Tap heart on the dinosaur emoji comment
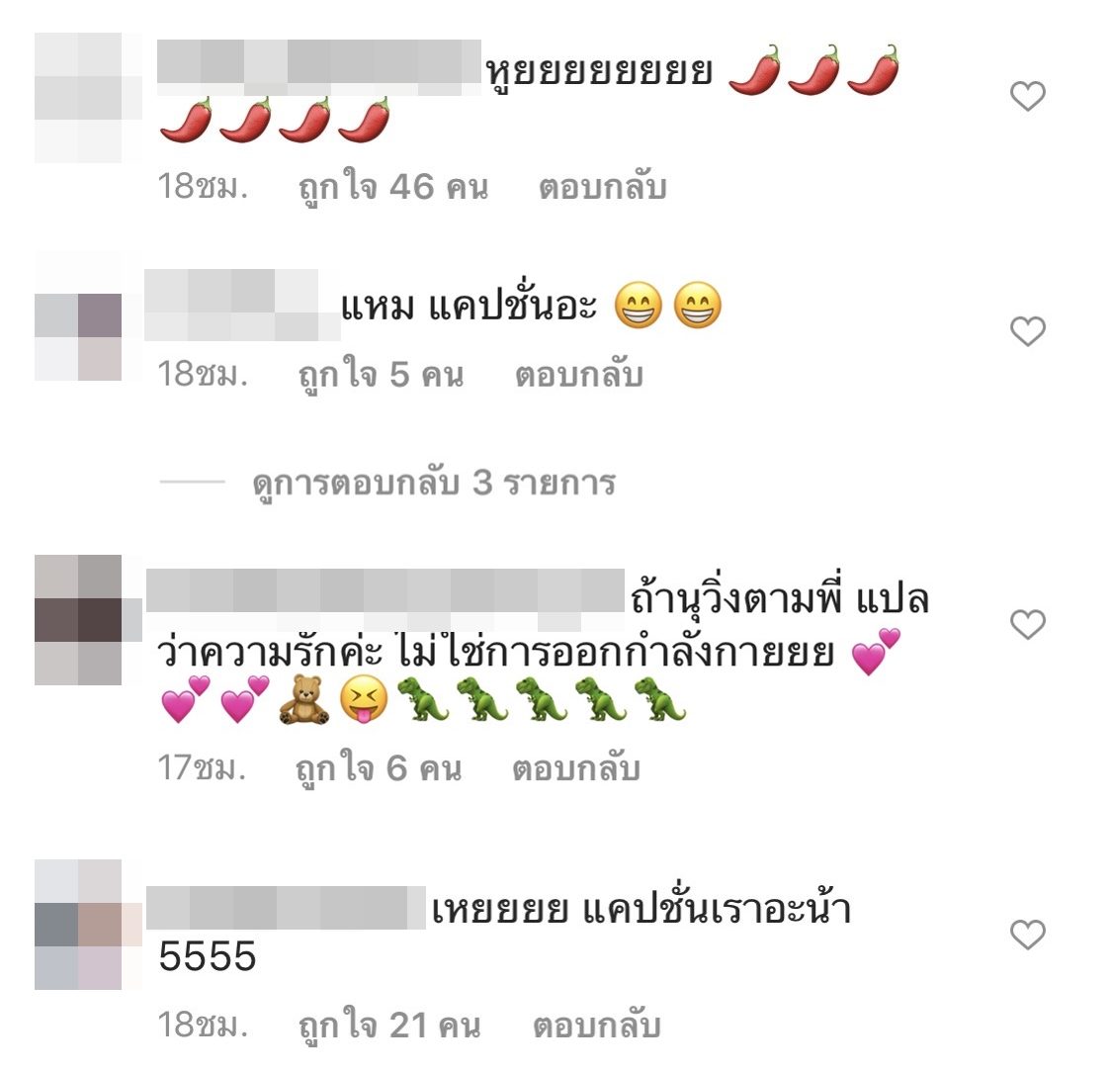 (x=1027, y=624)
